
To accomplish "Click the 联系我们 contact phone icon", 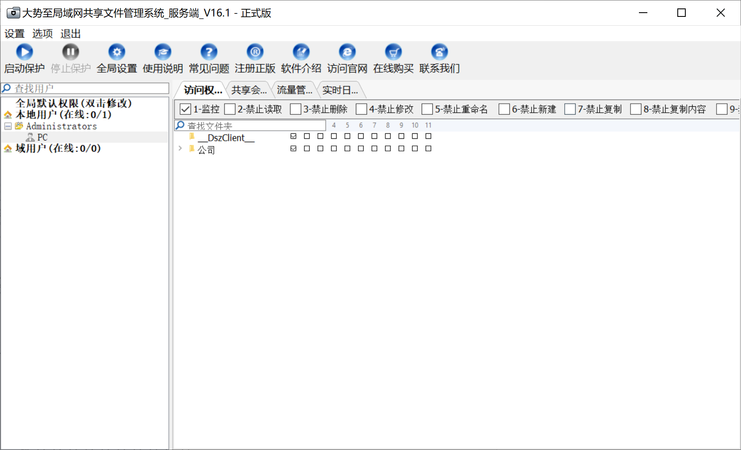I will [439, 52].
